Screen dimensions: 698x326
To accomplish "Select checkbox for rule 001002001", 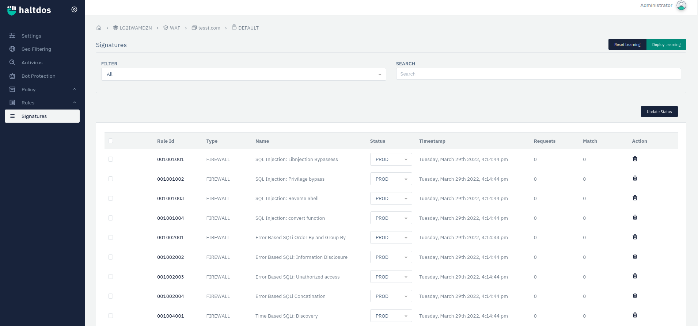I will click(x=110, y=237).
